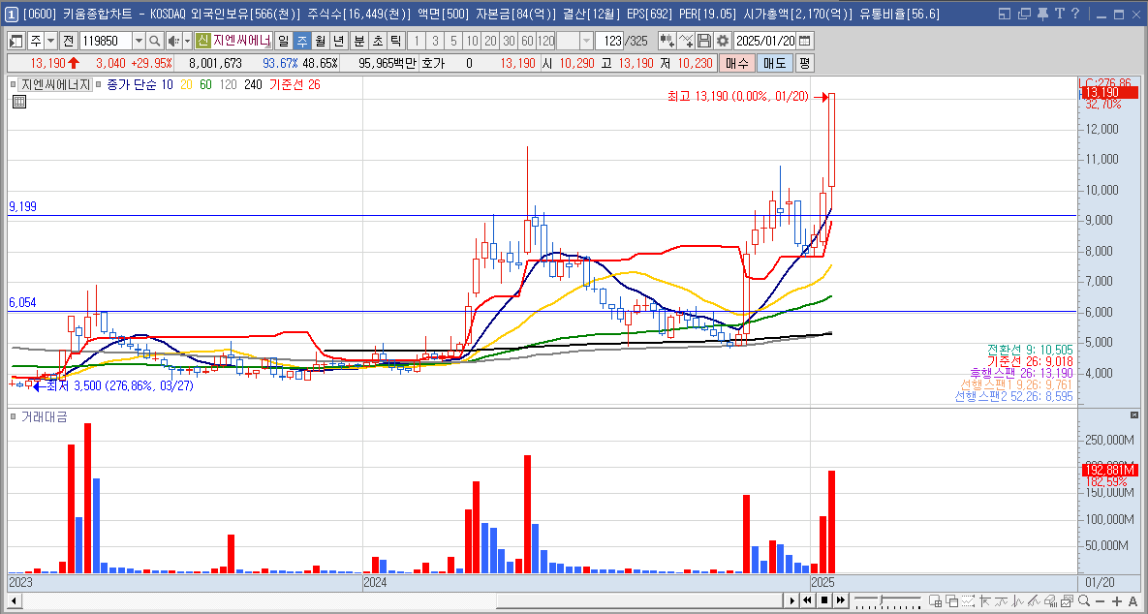Image resolution: width=1148 pixels, height=614 pixels.
Task: Click the 평 button beside 매도
Action: (804, 64)
